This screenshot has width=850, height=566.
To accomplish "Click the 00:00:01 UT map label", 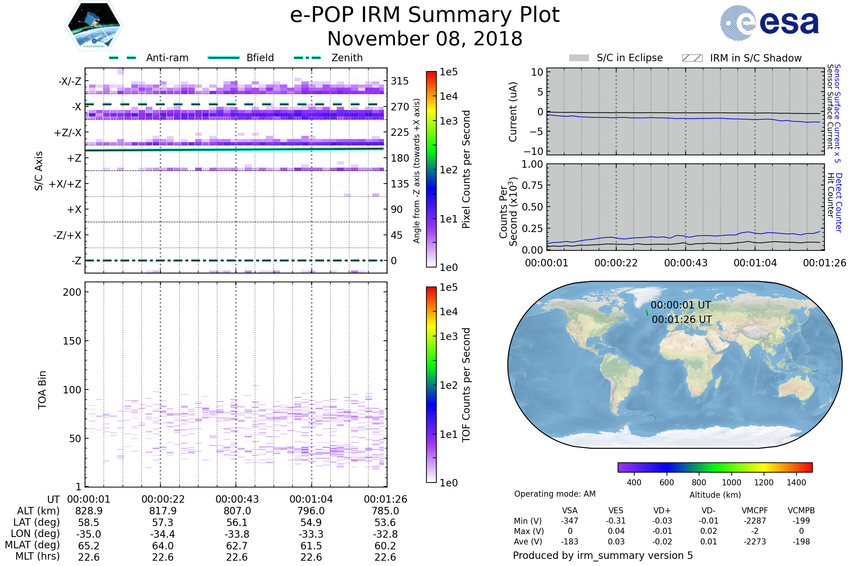I will (x=680, y=305).
